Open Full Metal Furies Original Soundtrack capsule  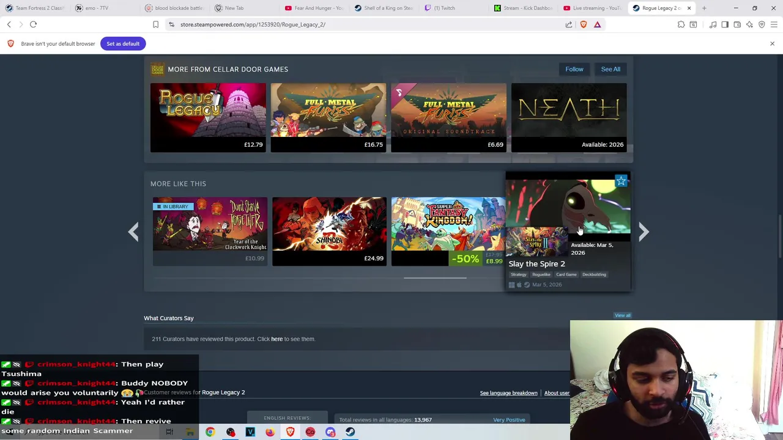(448, 117)
